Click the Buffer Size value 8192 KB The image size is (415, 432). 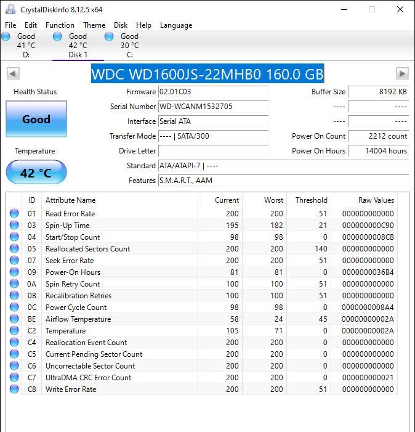click(x=379, y=92)
